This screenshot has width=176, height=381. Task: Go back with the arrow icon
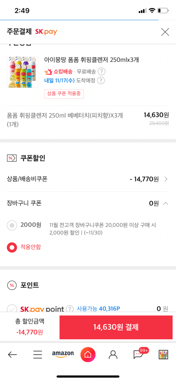12,355
